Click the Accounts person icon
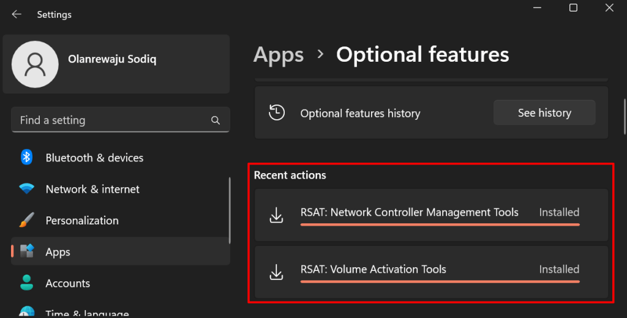 point(26,283)
